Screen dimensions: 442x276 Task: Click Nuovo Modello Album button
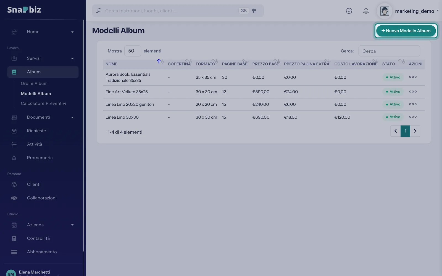pos(406,31)
